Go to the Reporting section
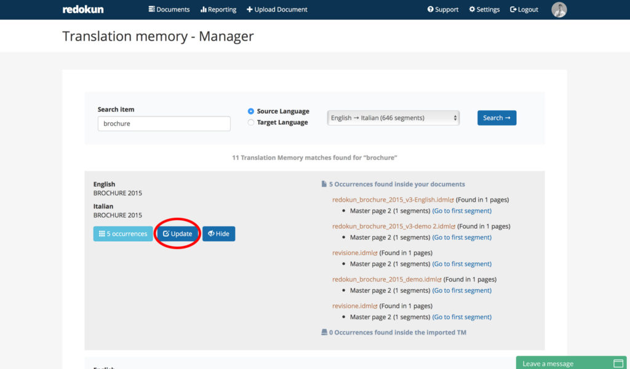Screen dimensions: 630x369 click(218, 9)
